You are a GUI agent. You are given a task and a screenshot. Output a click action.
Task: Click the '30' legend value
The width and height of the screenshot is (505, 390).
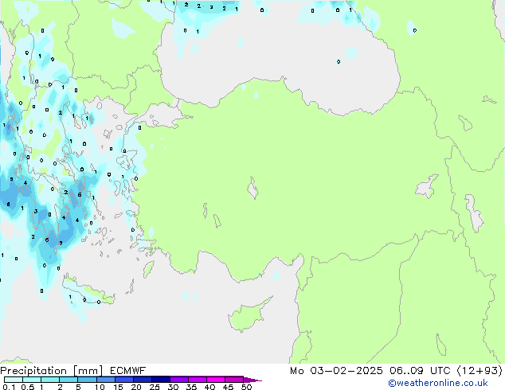173,387
